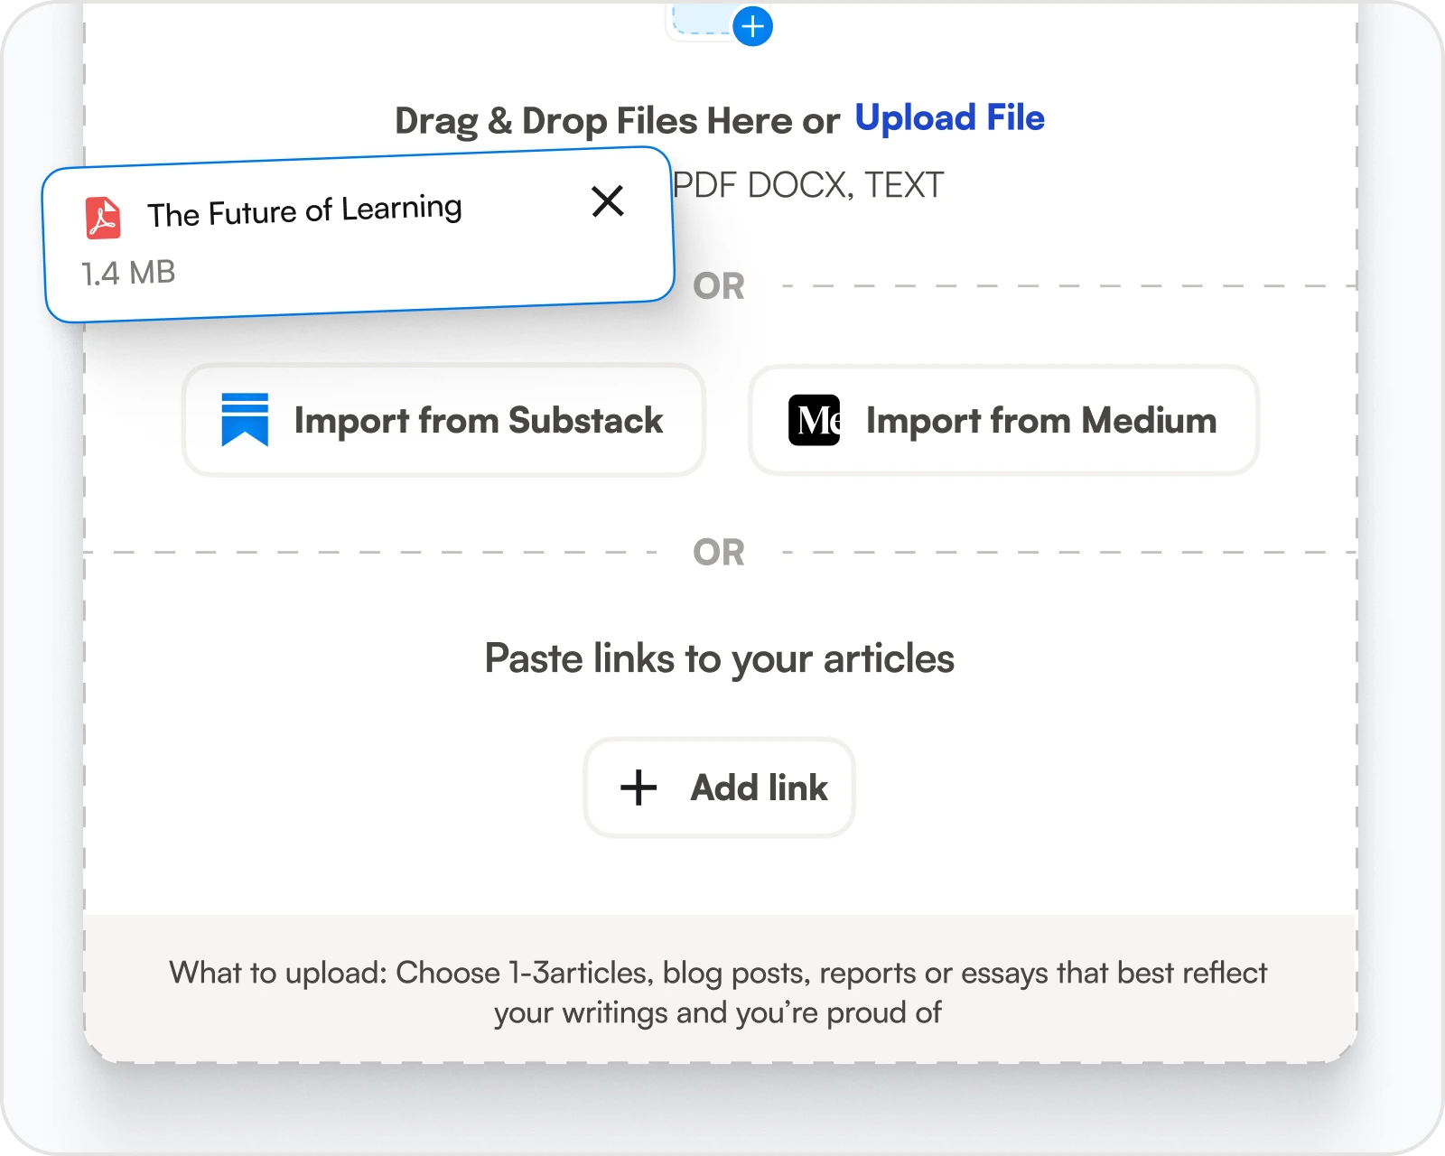Viewport: 1445px width, 1156px height.
Task: Select "The Future of Learning" file name
Action: [304, 211]
